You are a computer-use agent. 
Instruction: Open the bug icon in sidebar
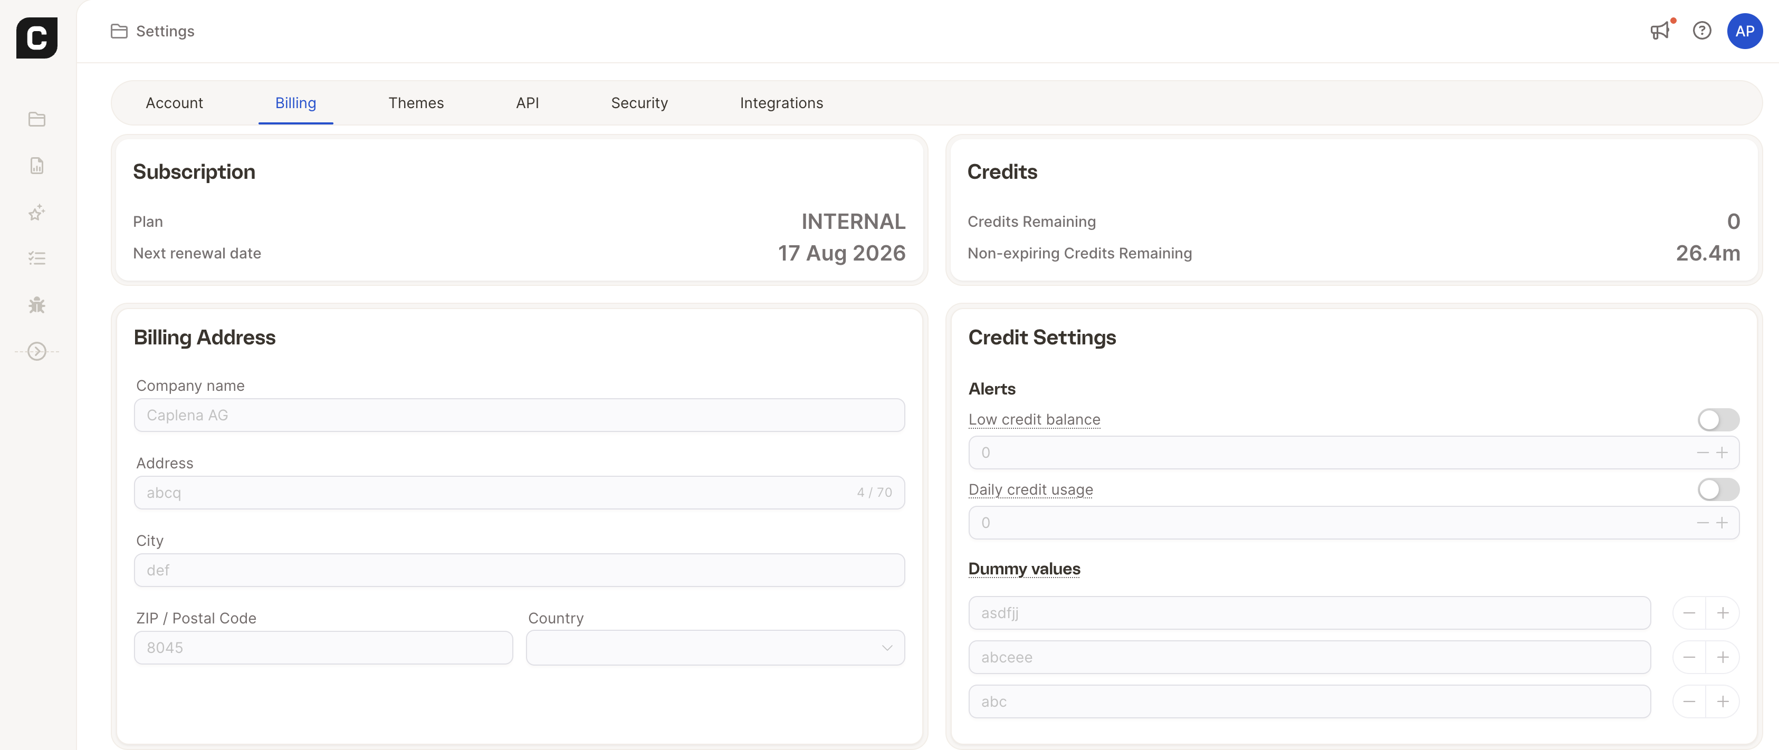point(36,304)
